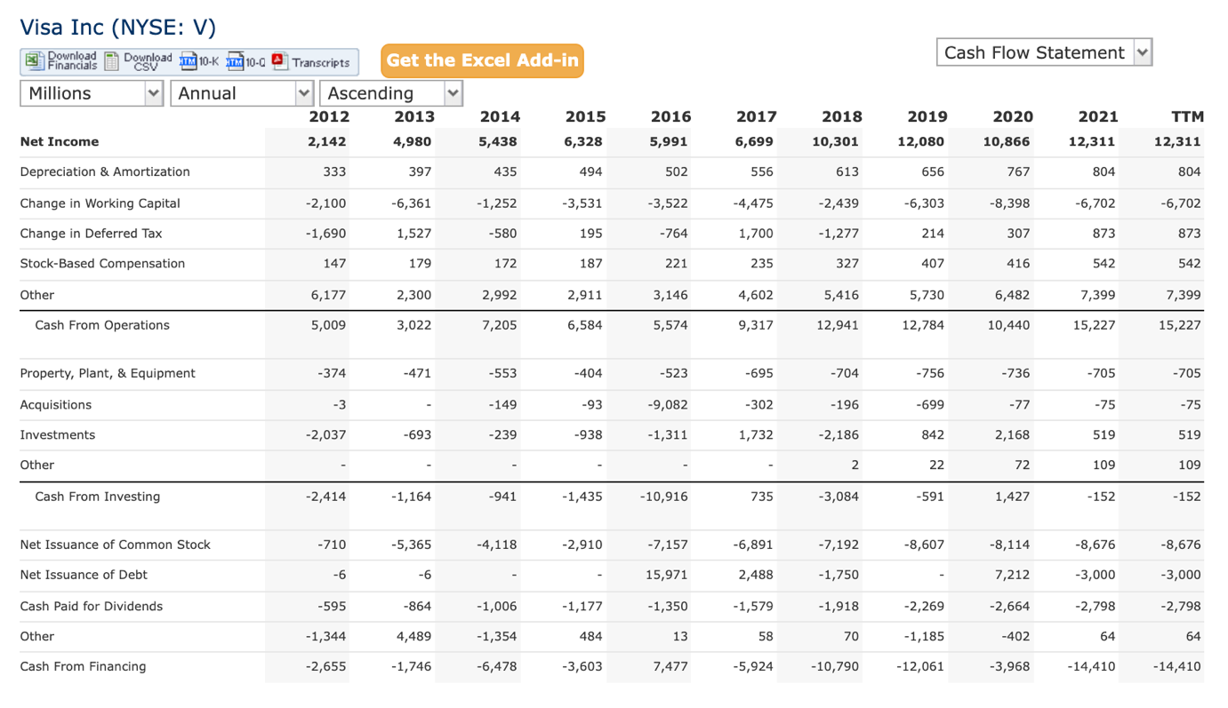Open the Ascending sort order dropdown
The height and width of the screenshot is (708, 1228).
pyautogui.click(x=391, y=93)
